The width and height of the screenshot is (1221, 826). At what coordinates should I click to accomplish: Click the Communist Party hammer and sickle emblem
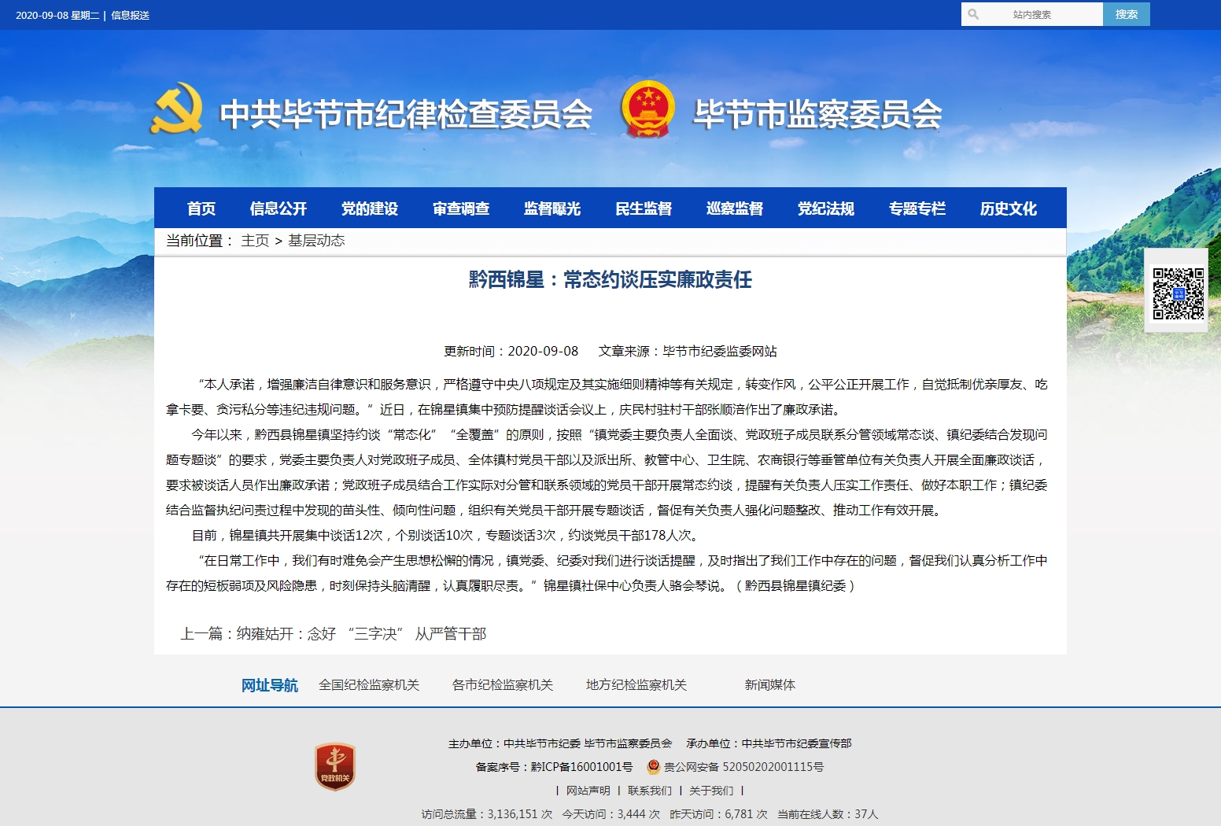177,109
